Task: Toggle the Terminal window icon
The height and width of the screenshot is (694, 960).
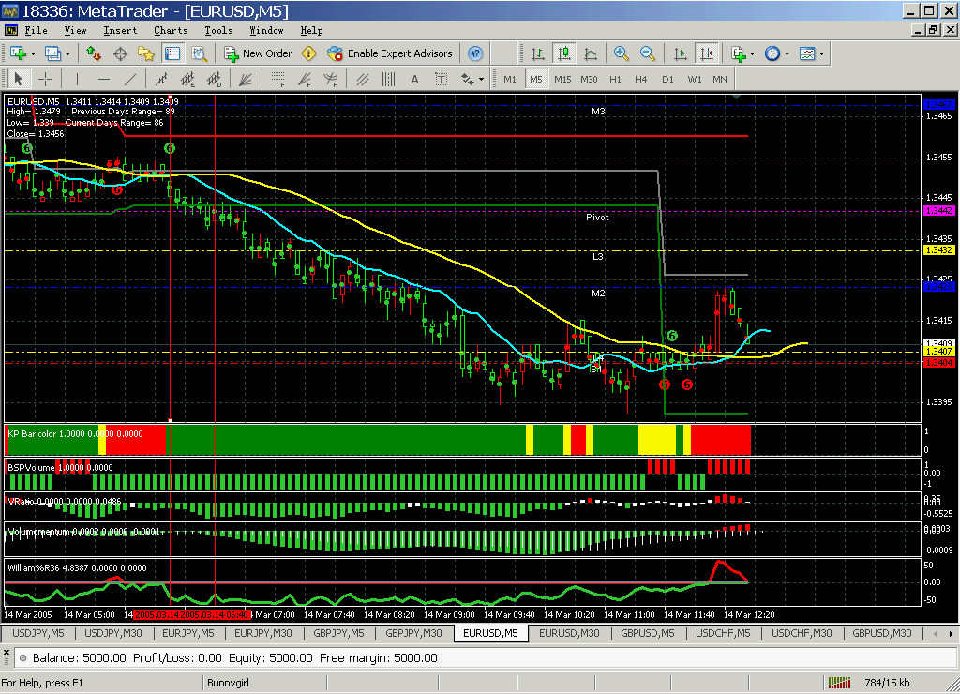Action: (x=172, y=53)
